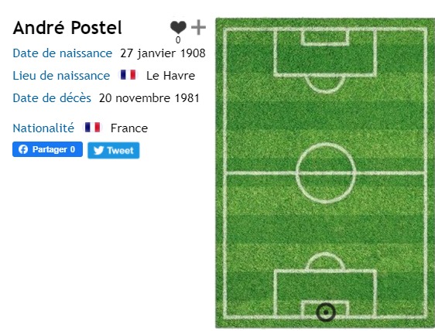Click the 27 janvier 1908 birth date
This screenshot has height=331, width=435.
click(x=163, y=53)
